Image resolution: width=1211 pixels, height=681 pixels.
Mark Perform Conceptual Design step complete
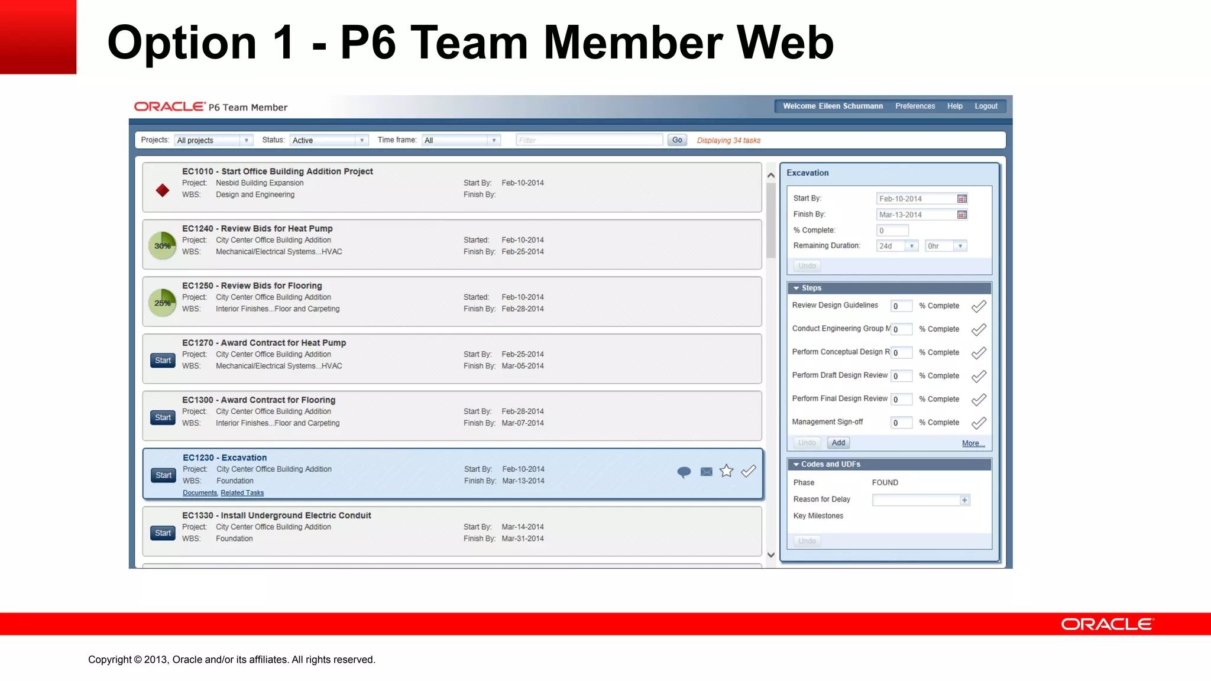pos(979,353)
